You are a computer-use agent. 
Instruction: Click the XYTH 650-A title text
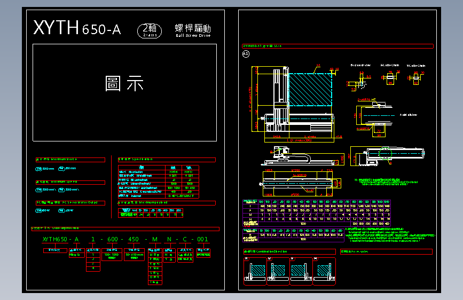tap(77, 28)
